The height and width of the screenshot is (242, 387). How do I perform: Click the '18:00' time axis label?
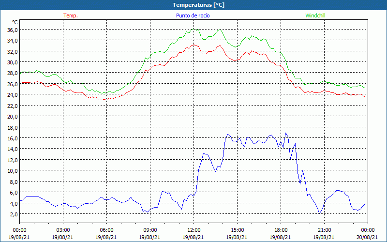coord(281,230)
